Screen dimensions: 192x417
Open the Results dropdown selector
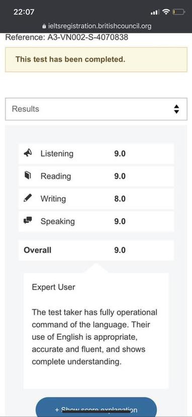[x=96, y=109]
